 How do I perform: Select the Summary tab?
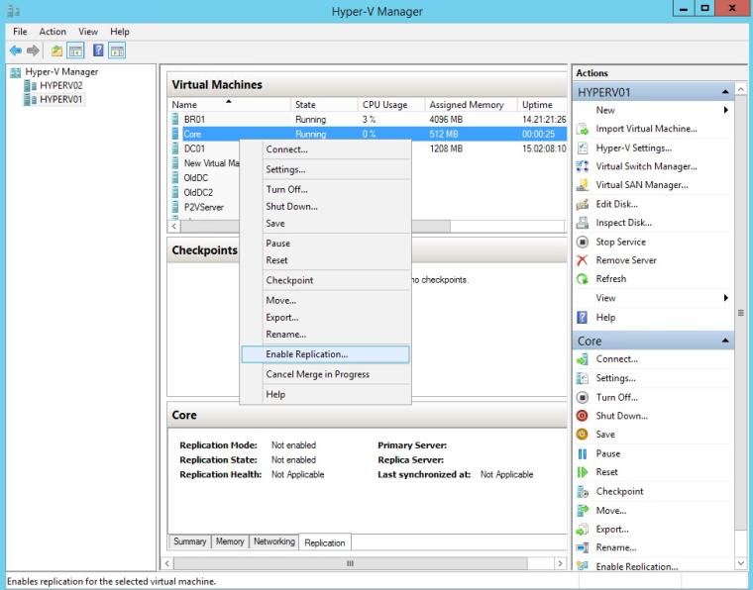[x=190, y=541]
